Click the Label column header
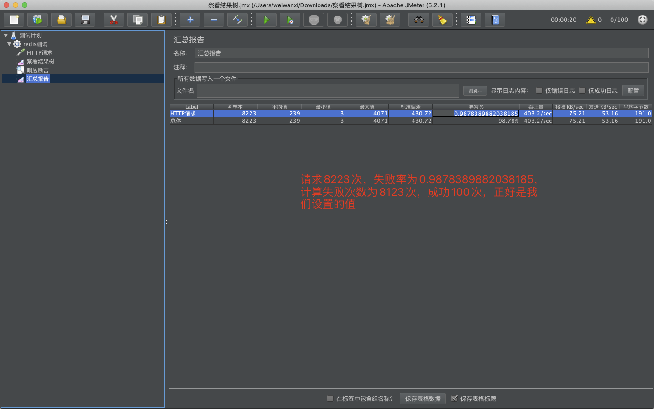Screen dimensions: 654x409 click(x=192, y=107)
